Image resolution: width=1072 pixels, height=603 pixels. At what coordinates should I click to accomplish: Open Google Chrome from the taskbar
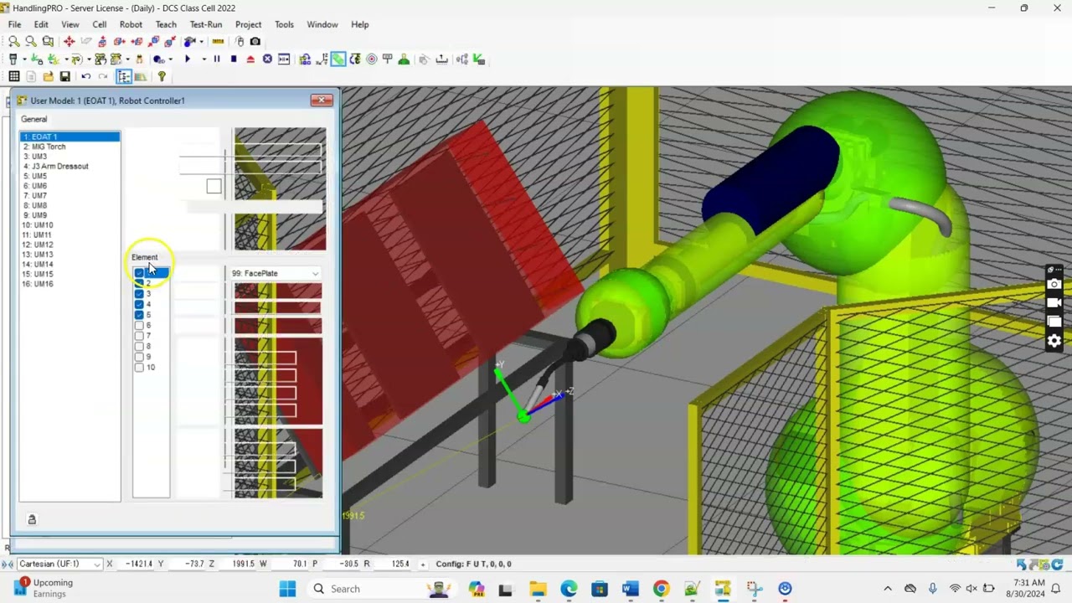(661, 589)
